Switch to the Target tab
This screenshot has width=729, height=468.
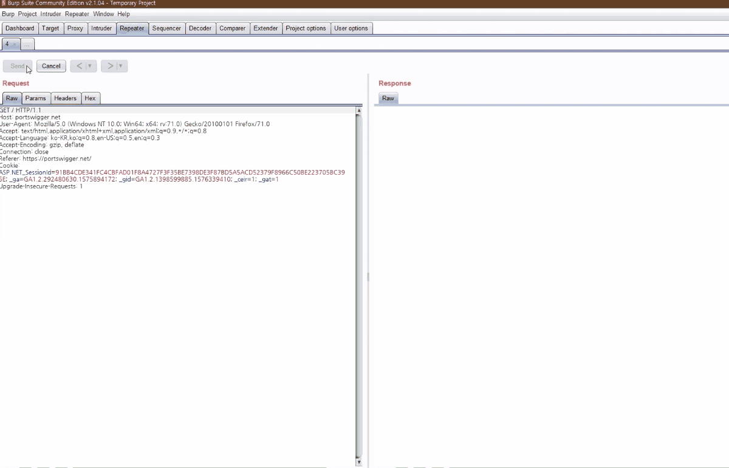tap(50, 29)
